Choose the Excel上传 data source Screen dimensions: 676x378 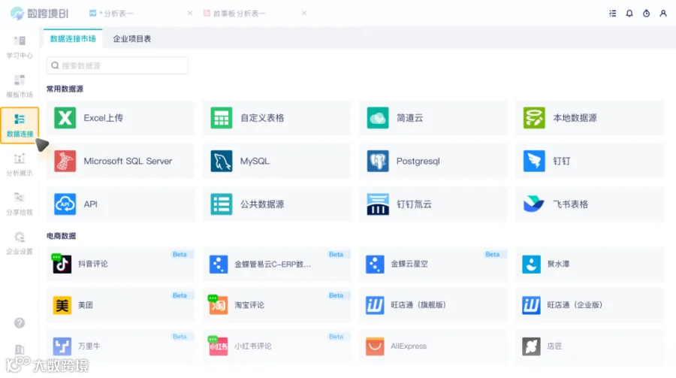[120, 118]
